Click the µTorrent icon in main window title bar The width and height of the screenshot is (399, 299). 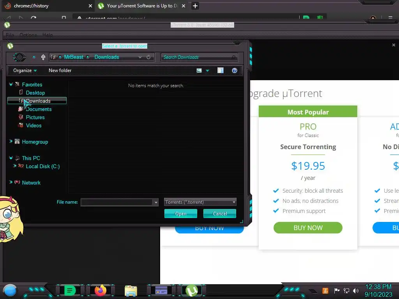pos(7,25)
